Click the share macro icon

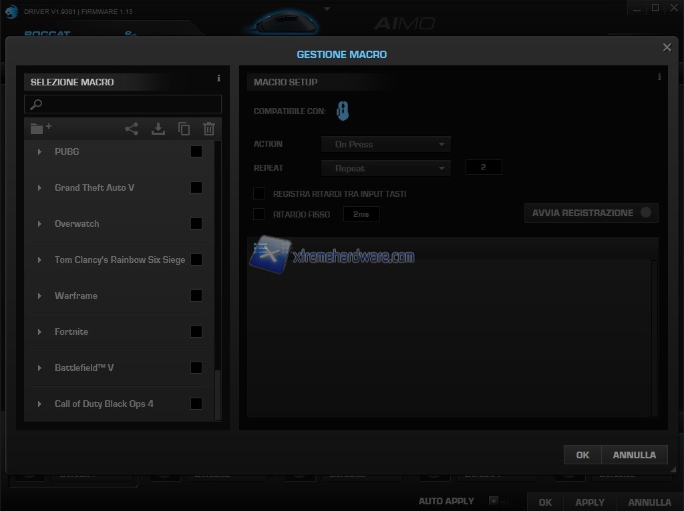click(132, 129)
